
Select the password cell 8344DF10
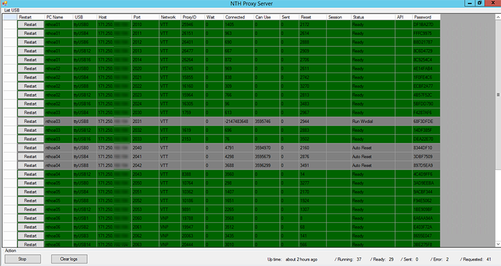pyautogui.click(x=426, y=148)
